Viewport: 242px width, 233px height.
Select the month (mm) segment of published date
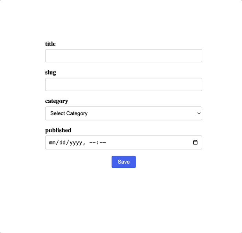coord(53,143)
